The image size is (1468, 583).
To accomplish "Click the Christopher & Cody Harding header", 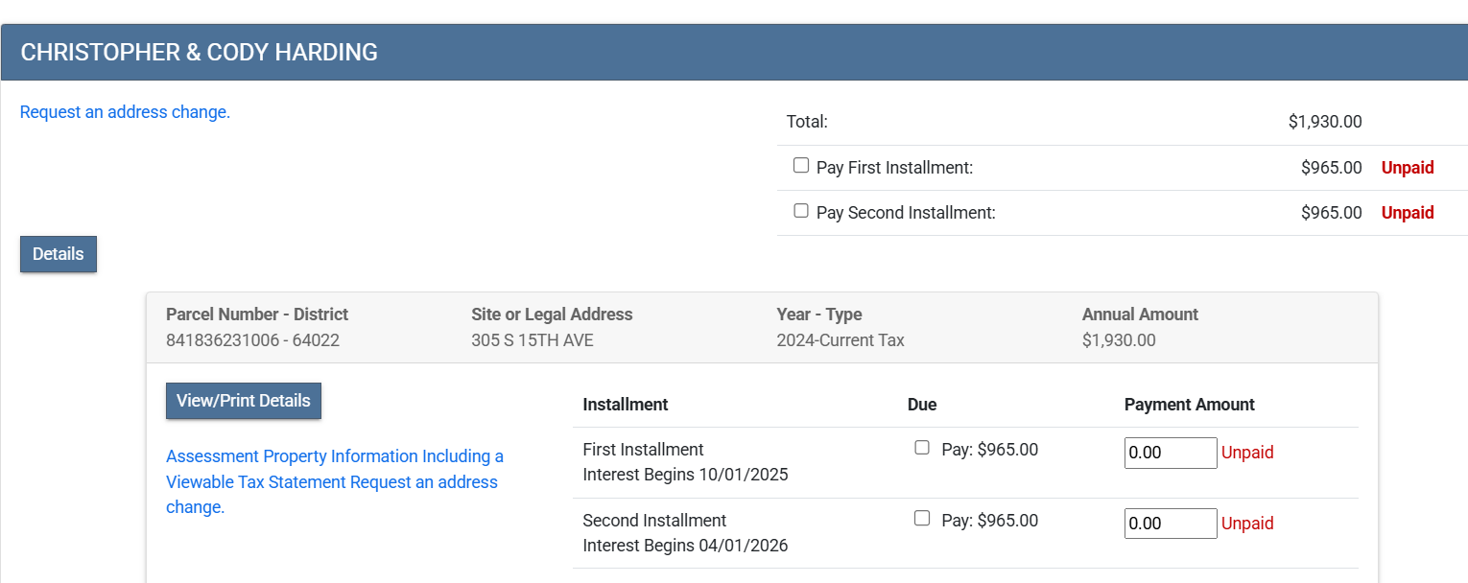I will 199,53.
